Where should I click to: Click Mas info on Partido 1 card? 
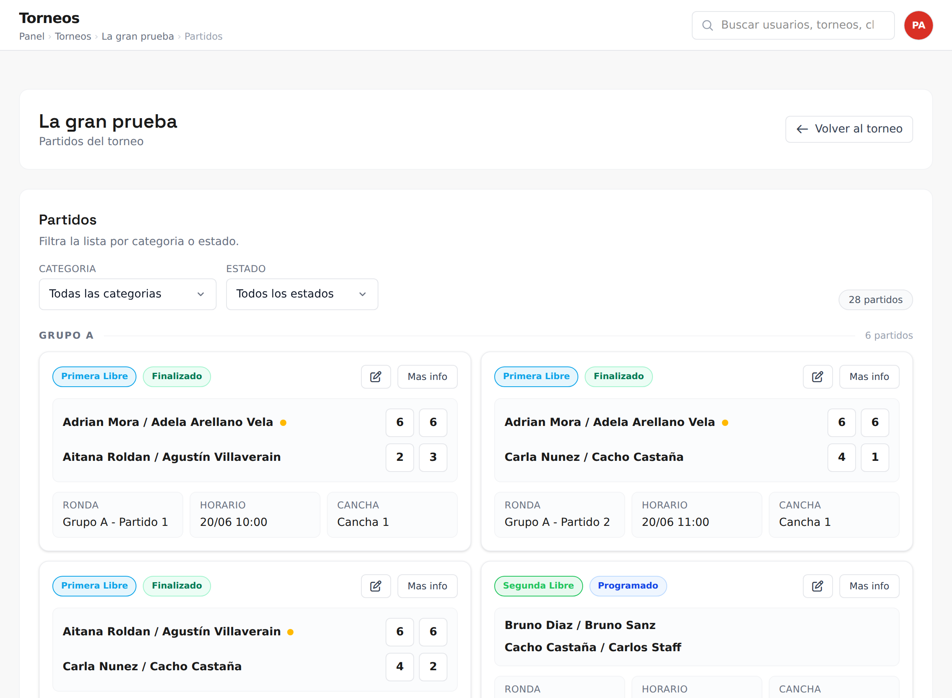427,376
